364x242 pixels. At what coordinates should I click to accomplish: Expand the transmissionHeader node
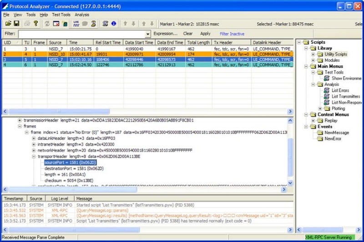pyautogui.click(x=20, y=120)
